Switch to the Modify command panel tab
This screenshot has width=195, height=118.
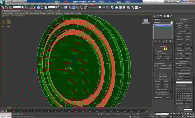[x=158, y=16]
